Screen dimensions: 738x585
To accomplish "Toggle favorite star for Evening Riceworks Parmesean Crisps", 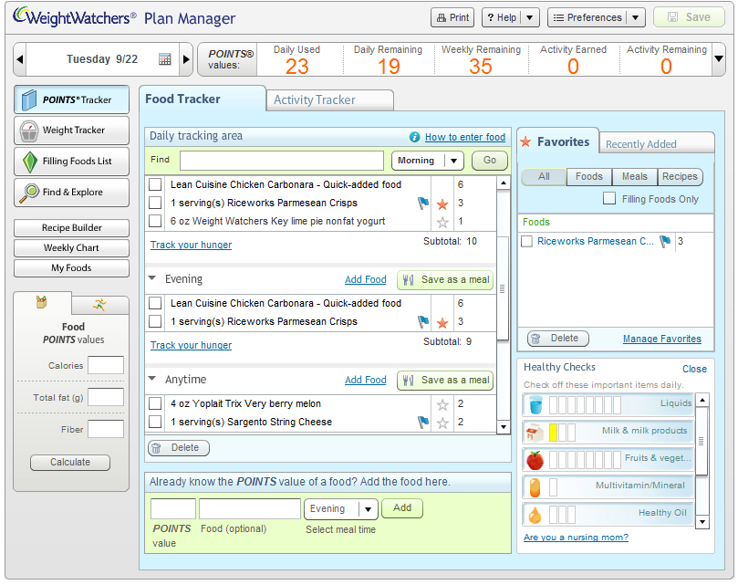I will 442,323.
